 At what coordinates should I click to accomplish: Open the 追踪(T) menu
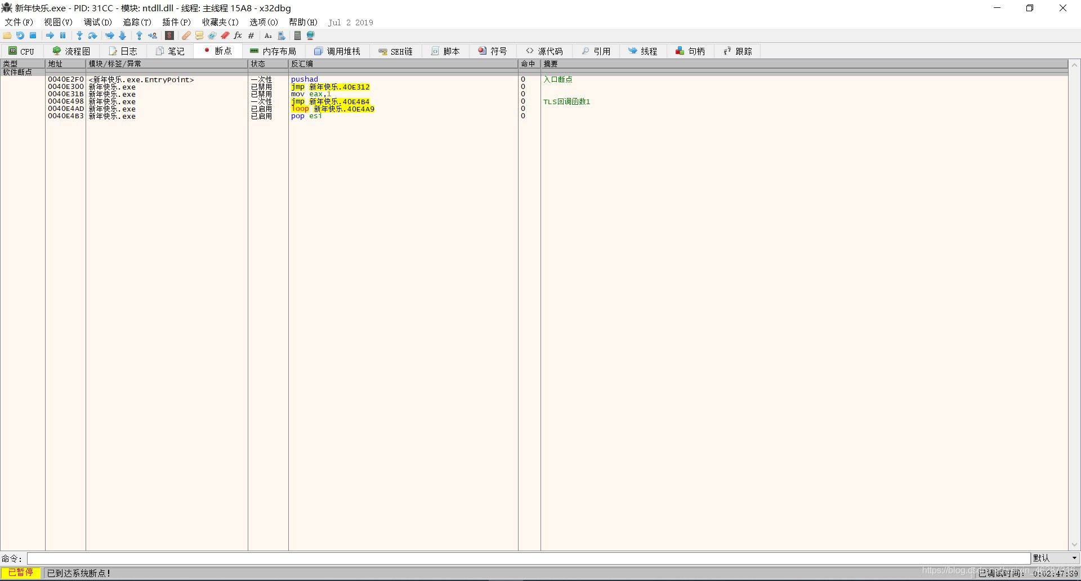click(x=137, y=23)
